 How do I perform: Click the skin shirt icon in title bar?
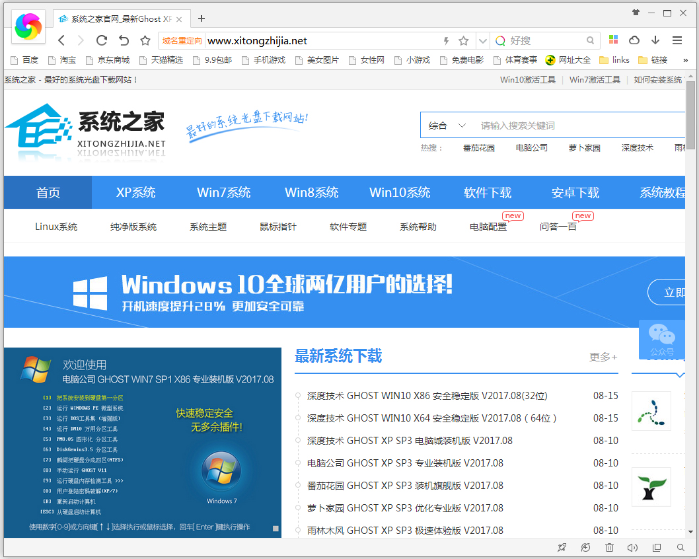tap(636, 13)
